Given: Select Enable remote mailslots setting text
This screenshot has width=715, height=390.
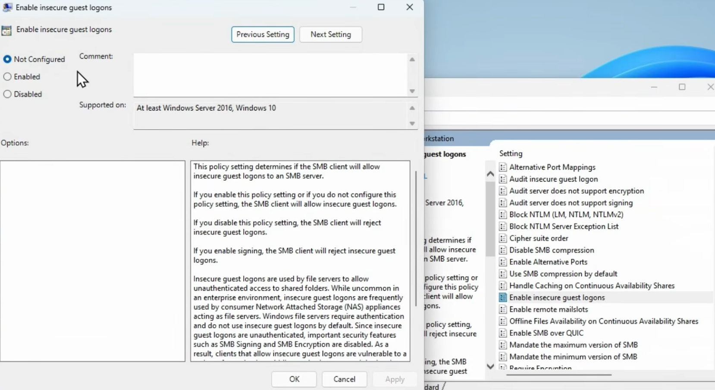Looking at the screenshot, I should point(549,310).
